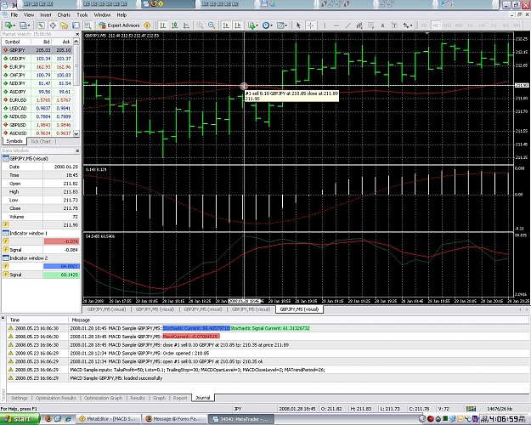Expand the Indicators dropdown arrow
Screen dimensions: 531x425
point(257,25)
